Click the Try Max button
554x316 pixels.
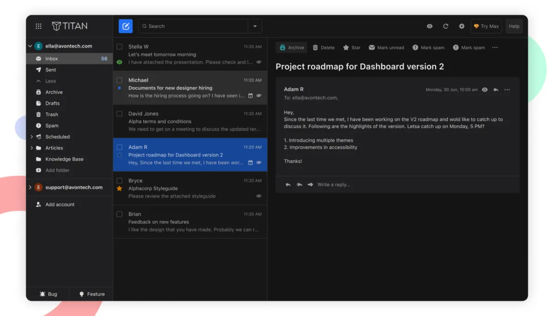pyautogui.click(x=486, y=26)
